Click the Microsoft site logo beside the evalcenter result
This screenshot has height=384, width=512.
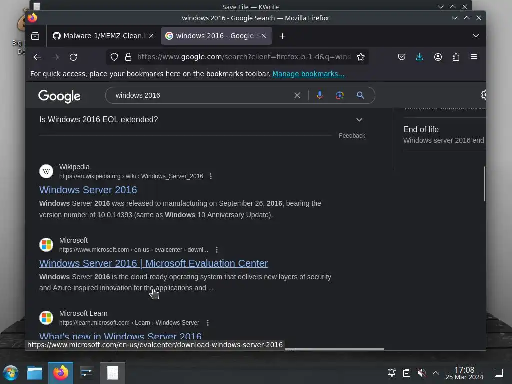pyautogui.click(x=46, y=245)
